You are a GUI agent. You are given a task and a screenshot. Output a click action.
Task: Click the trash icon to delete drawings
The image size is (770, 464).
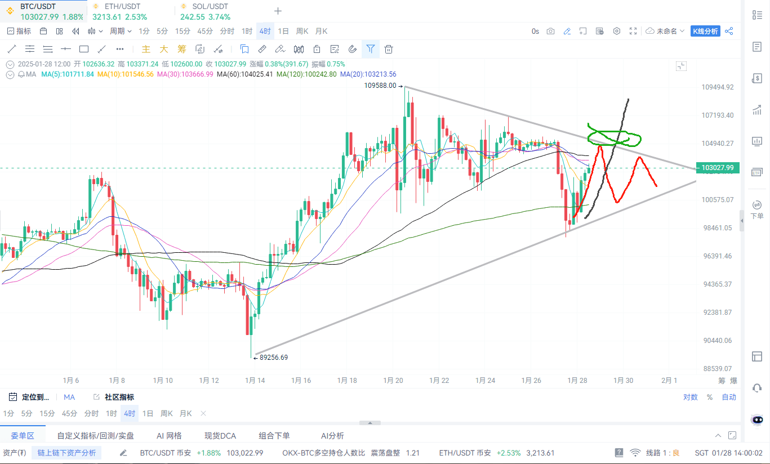click(389, 49)
